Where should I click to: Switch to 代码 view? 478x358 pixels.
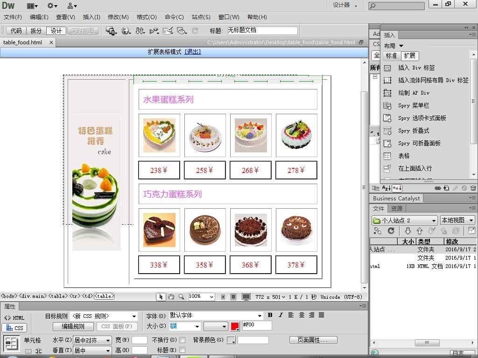pos(16,31)
